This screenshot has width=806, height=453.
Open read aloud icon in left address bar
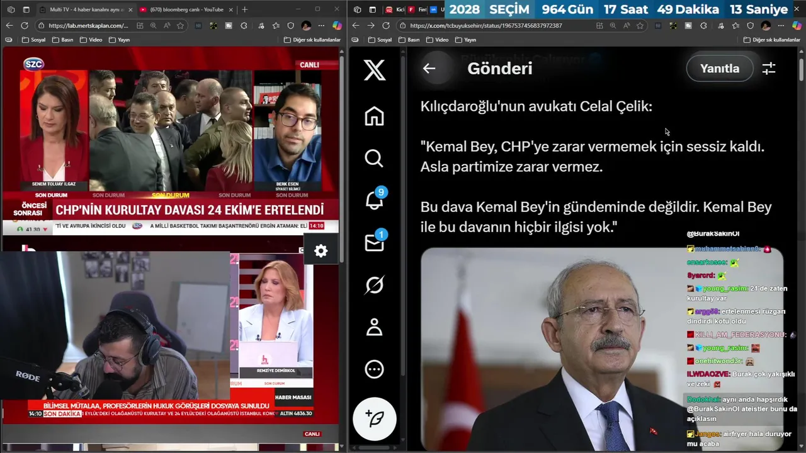(167, 26)
